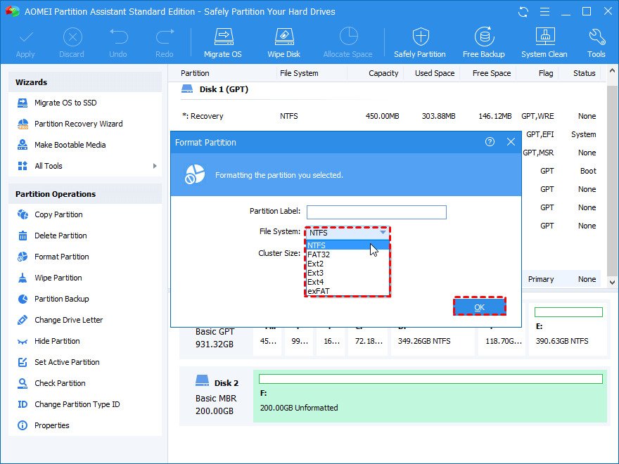Open the Tools toolbar menu

tap(596, 42)
